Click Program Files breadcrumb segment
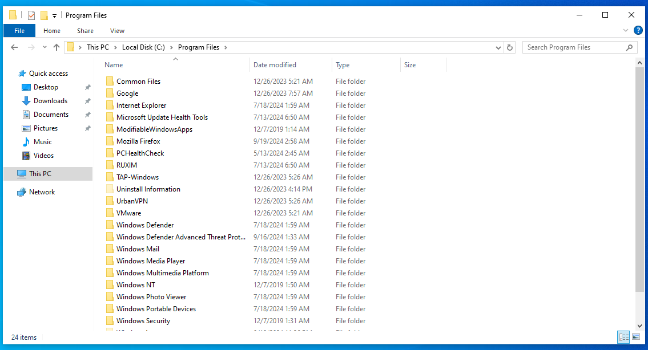Image resolution: width=648 pixels, height=350 pixels. click(199, 47)
